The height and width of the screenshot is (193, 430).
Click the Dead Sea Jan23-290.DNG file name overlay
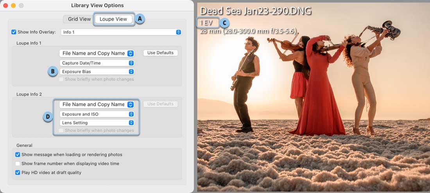[x=256, y=11]
